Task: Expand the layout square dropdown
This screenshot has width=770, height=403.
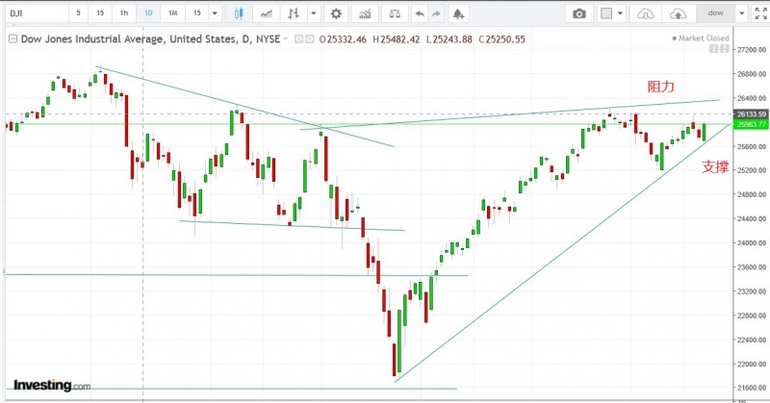Action: (621, 13)
